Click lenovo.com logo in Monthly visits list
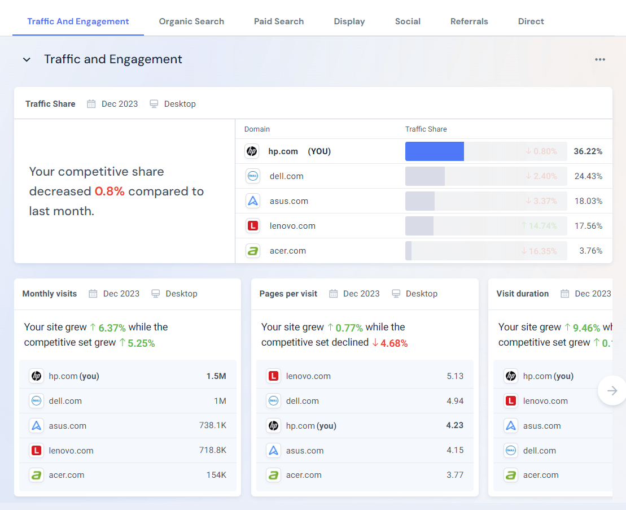This screenshot has width=626, height=510. pos(36,451)
